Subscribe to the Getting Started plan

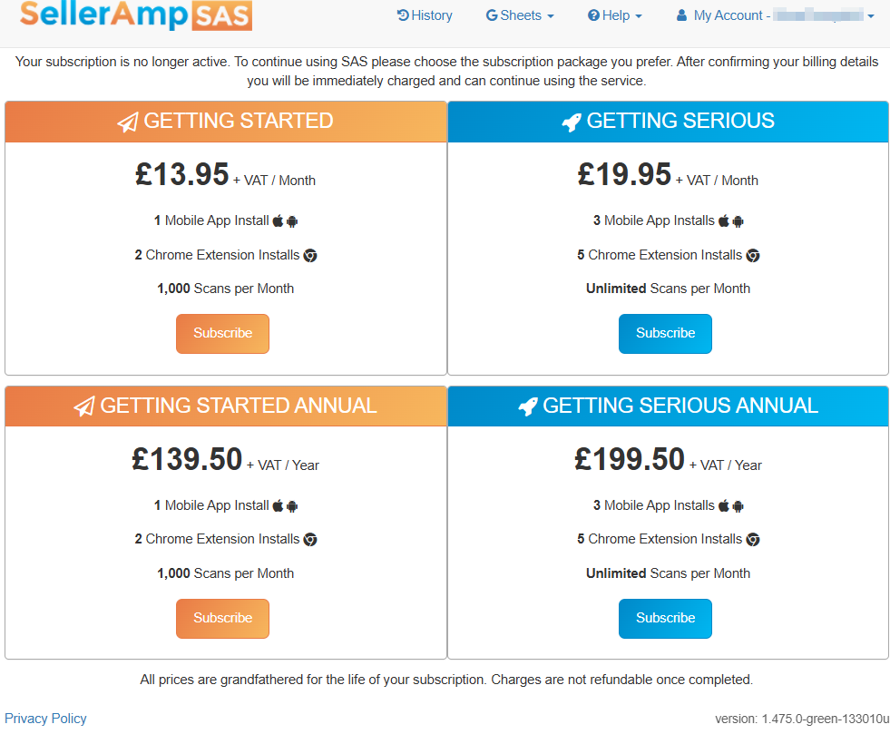pyautogui.click(x=222, y=333)
